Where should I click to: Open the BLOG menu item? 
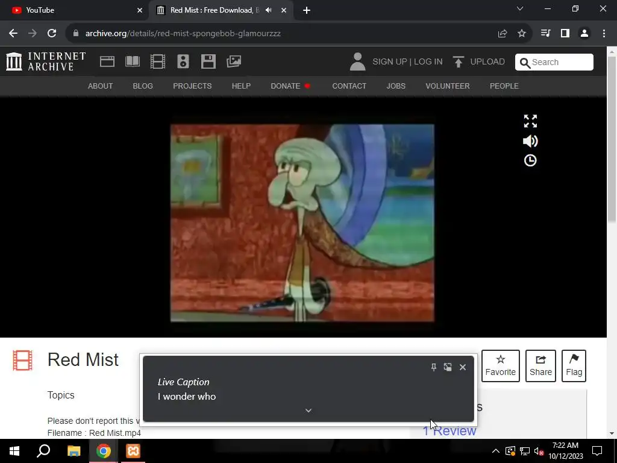(143, 86)
